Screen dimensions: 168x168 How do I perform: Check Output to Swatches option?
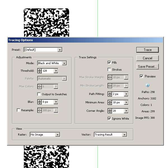(x=39, y=94)
